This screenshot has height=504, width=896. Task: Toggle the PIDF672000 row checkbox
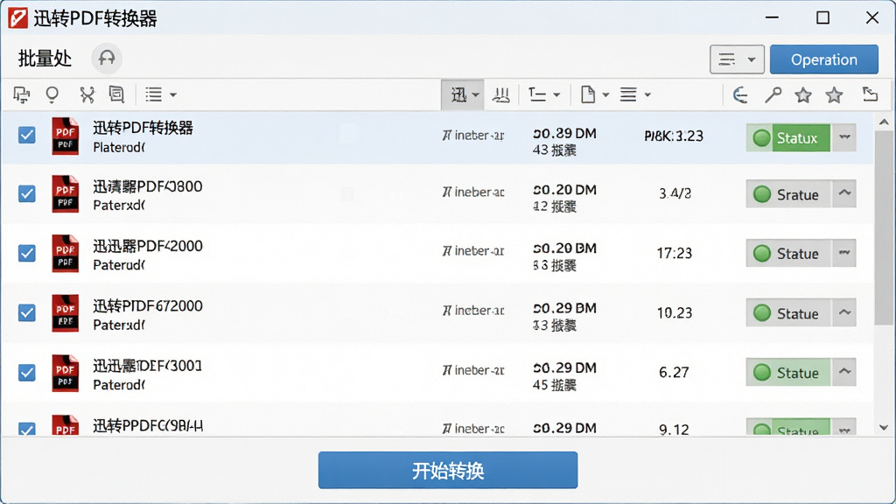27,313
